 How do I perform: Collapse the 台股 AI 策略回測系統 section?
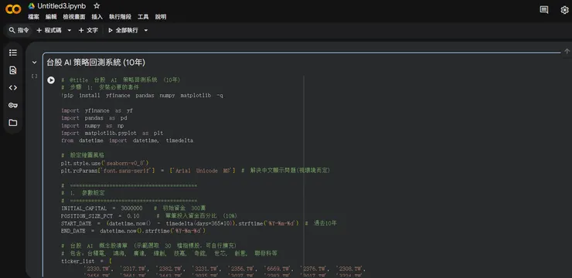coord(34,63)
